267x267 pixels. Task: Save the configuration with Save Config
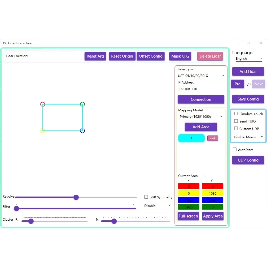click(248, 99)
